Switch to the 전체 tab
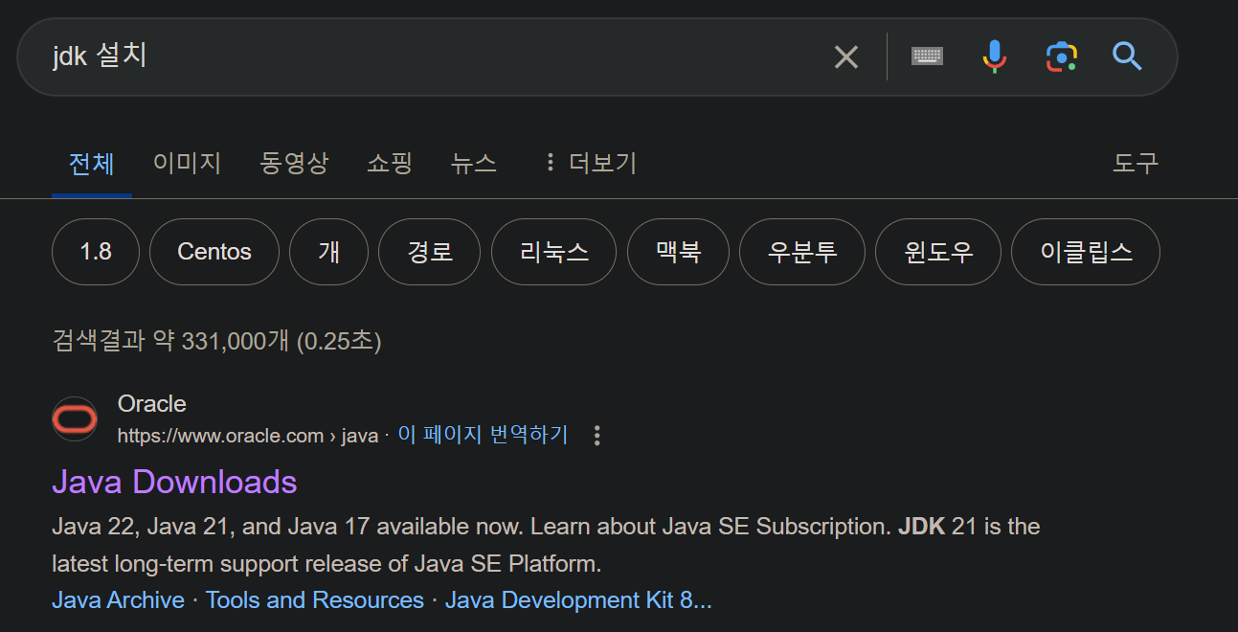Screen dimensions: 1238x632 click(x=92, y=163)
